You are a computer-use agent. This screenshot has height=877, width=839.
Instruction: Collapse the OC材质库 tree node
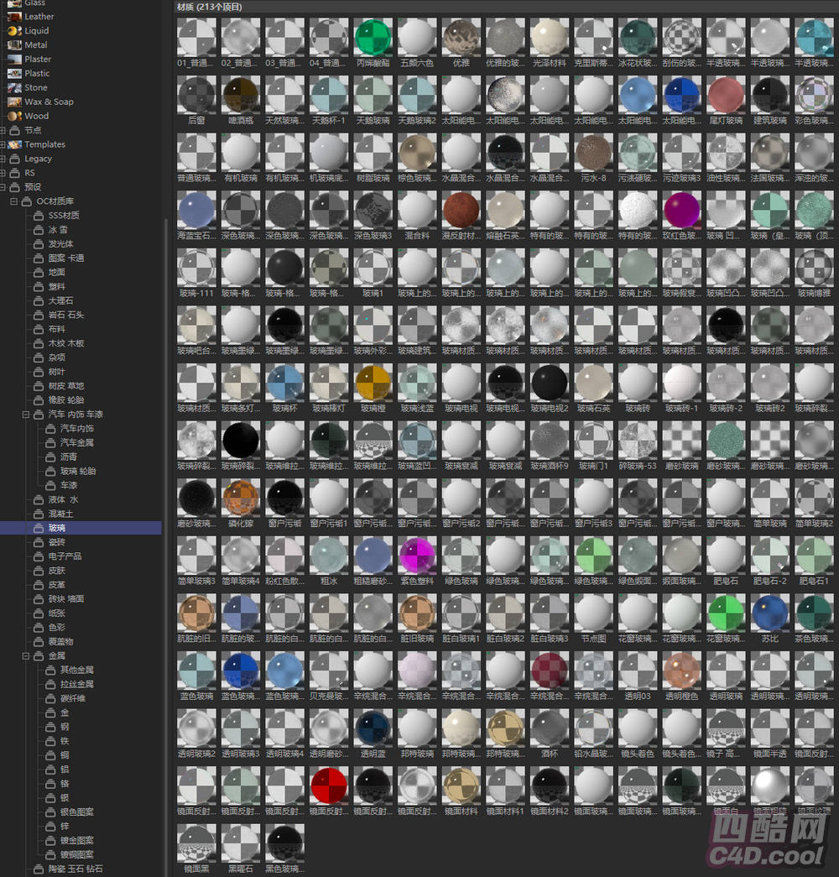14,201
